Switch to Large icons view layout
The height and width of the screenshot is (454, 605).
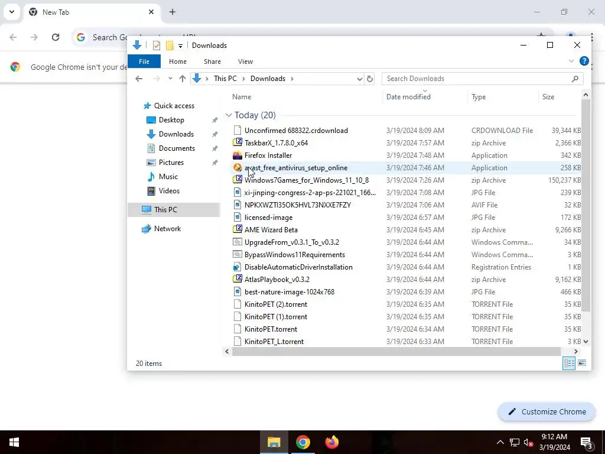[582, 363]
